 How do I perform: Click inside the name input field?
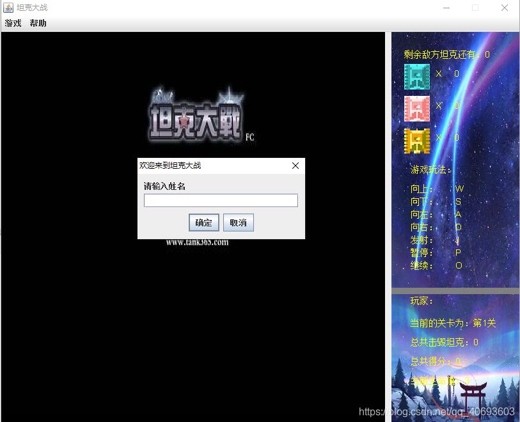[x=220, y=200]
